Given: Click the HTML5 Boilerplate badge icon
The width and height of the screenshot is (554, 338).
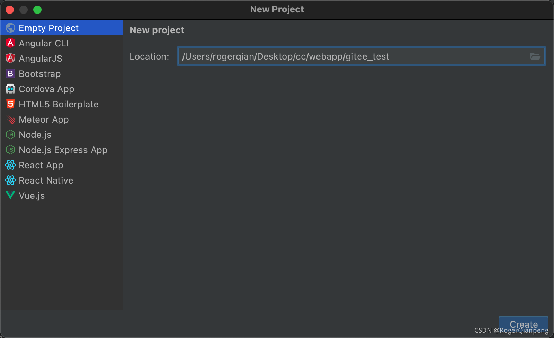Looking at the screenshot, I should pyautogui.click(x=10, y=104).
